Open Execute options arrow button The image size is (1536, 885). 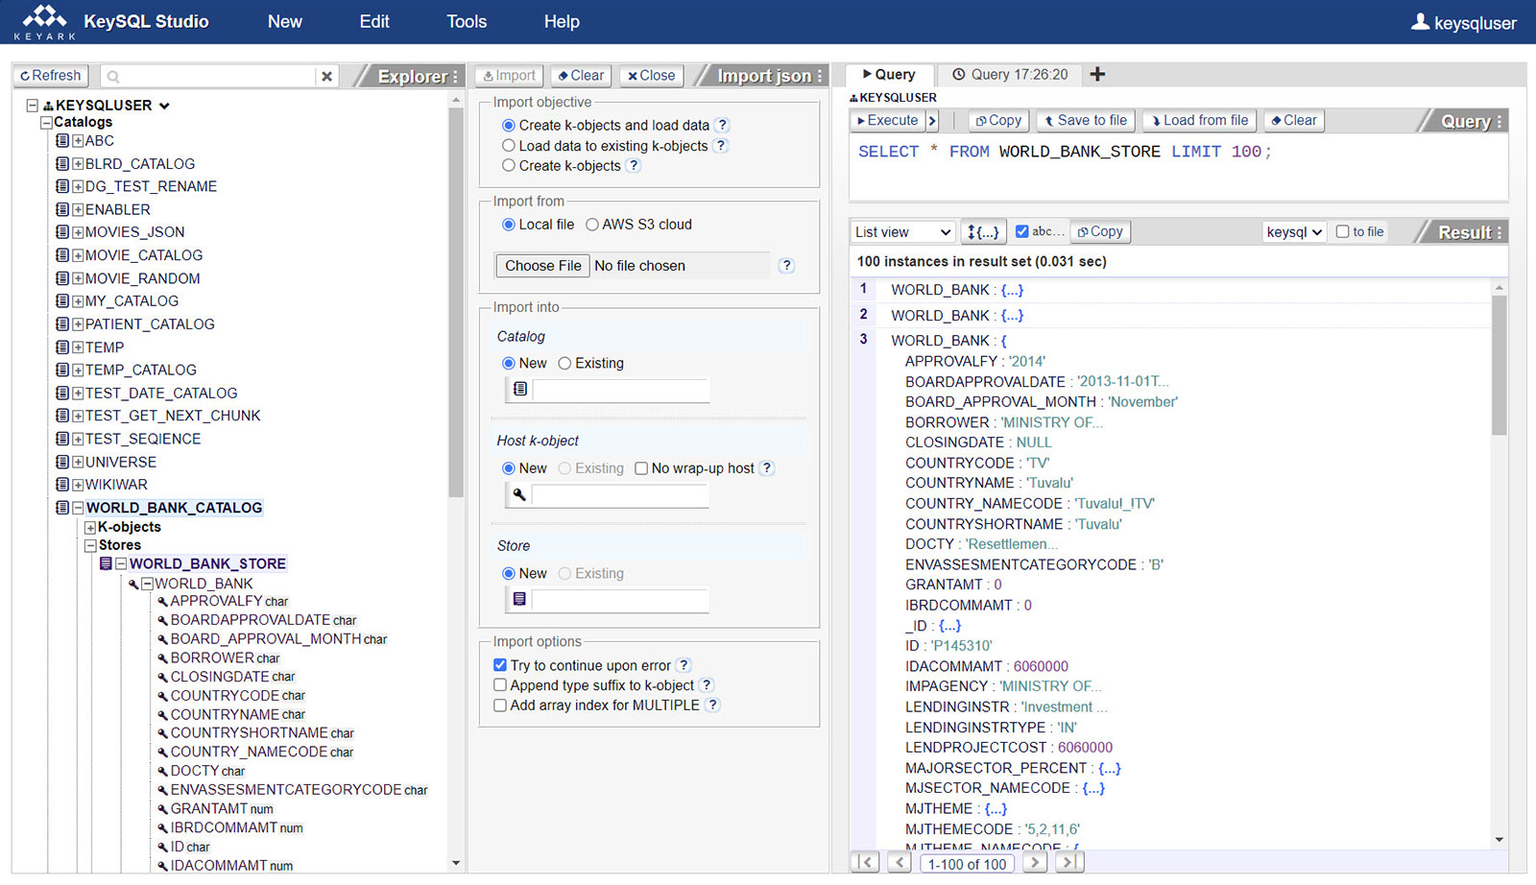click(x=931, y=121)
